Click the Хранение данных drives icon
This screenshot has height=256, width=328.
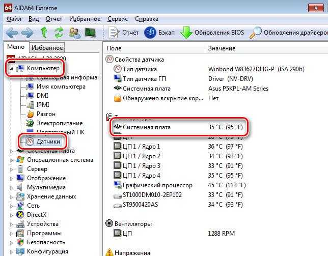pos(20,196)
